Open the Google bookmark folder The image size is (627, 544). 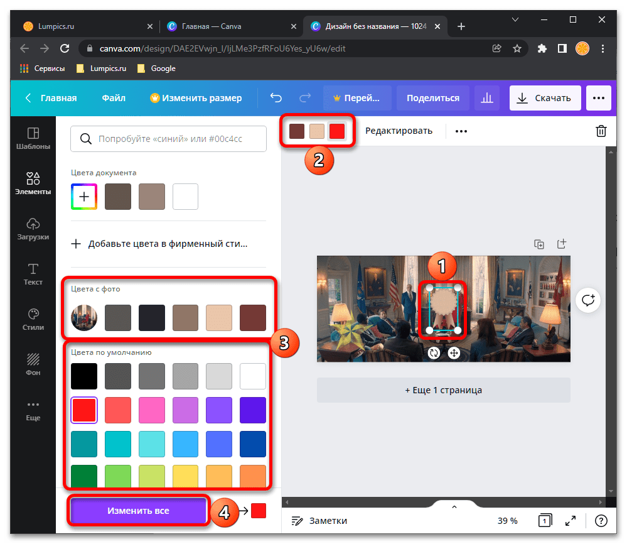[x=156, y=68]
